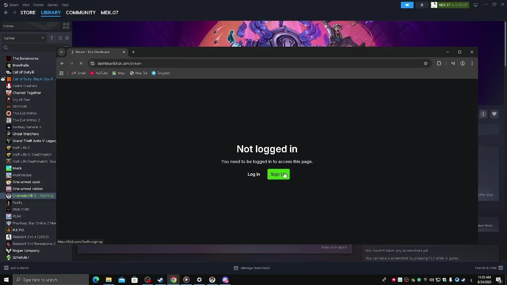Open File Explorer from taskbar
Viewport: 507px width, 285px height.
coord(109,280)
